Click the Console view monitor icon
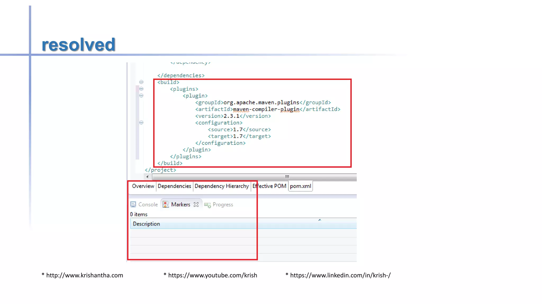This screenshot has width=542, height=304. click(x=133, y=205)
